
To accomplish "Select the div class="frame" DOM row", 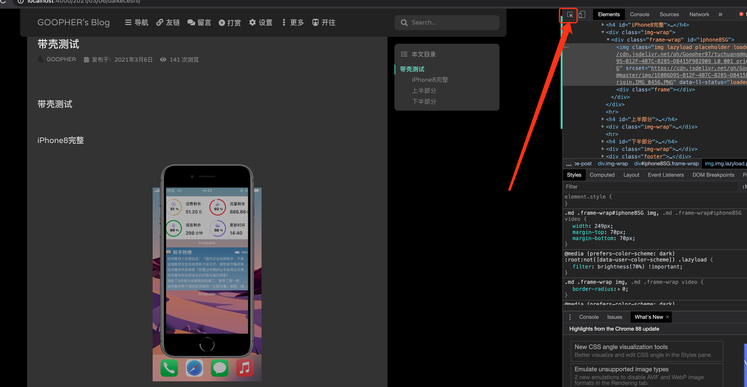I will coord(655,90).
